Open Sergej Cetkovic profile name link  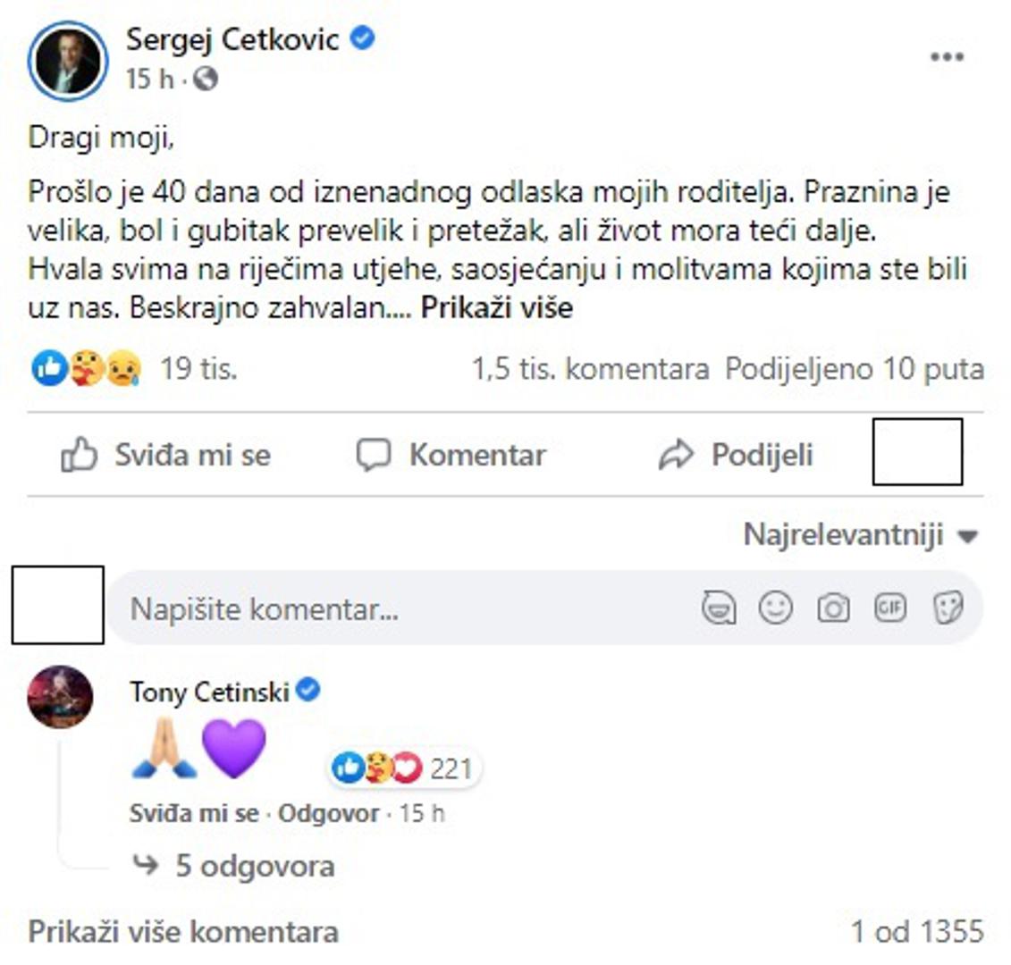pos(232,40)
